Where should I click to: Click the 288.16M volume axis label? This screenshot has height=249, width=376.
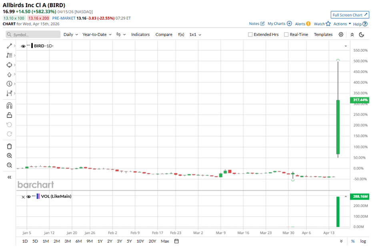(360, 197)
